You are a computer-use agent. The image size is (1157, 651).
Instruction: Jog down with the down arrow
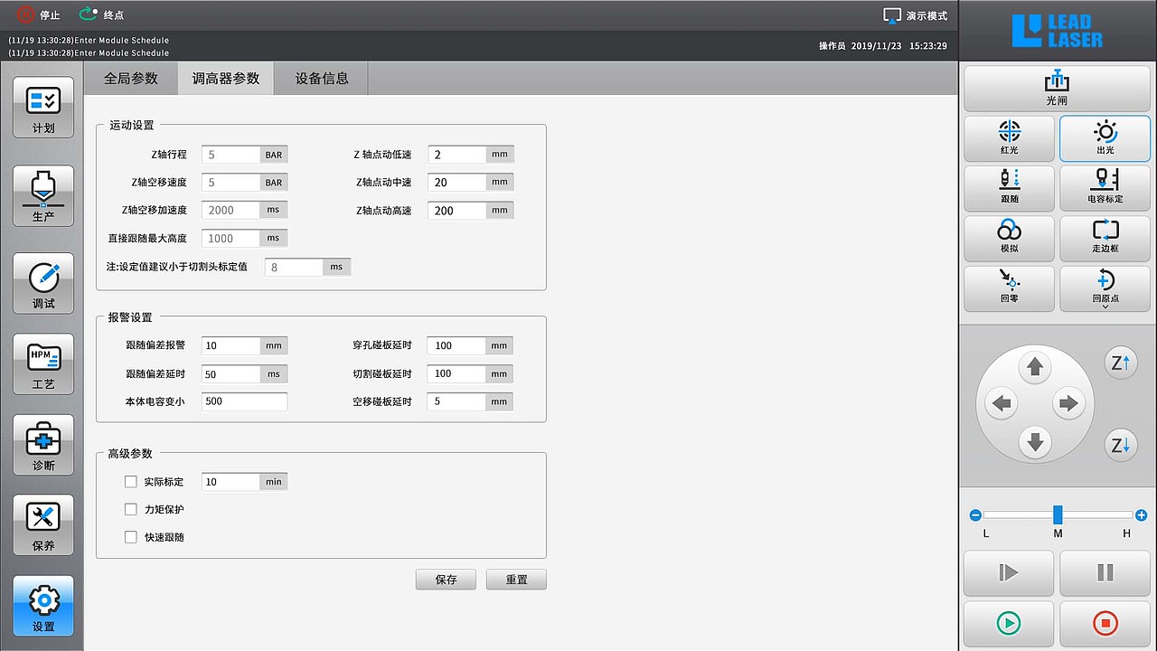pyautogui.click(x=1035, y=442)
